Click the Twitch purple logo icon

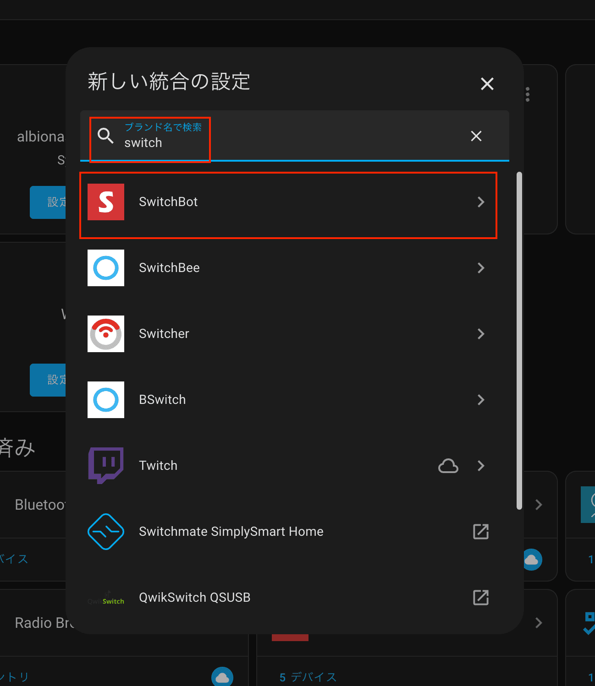point(106,465)
